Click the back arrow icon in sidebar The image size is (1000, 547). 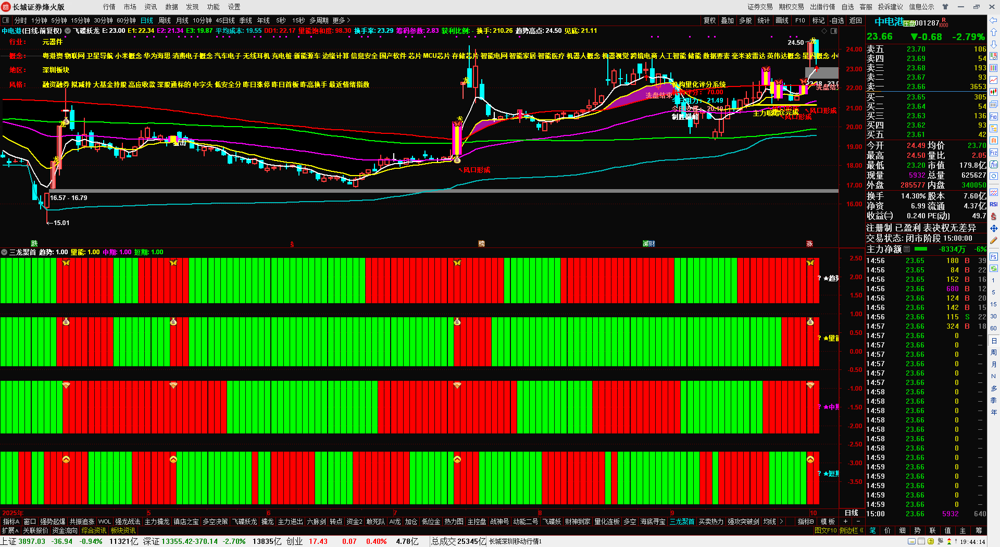click(994, 20)
